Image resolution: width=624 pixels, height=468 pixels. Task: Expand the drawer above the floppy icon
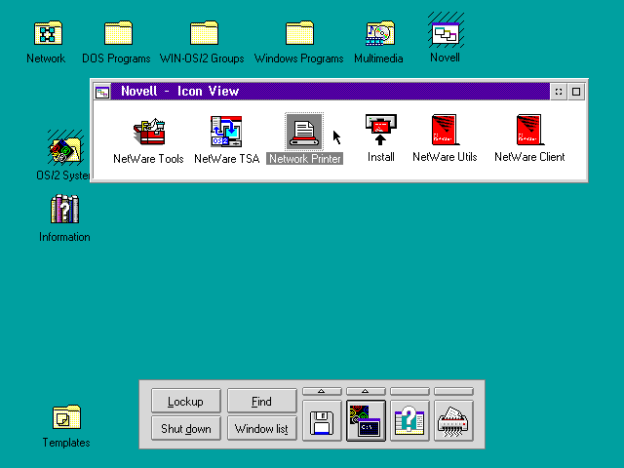click(322, 392)
